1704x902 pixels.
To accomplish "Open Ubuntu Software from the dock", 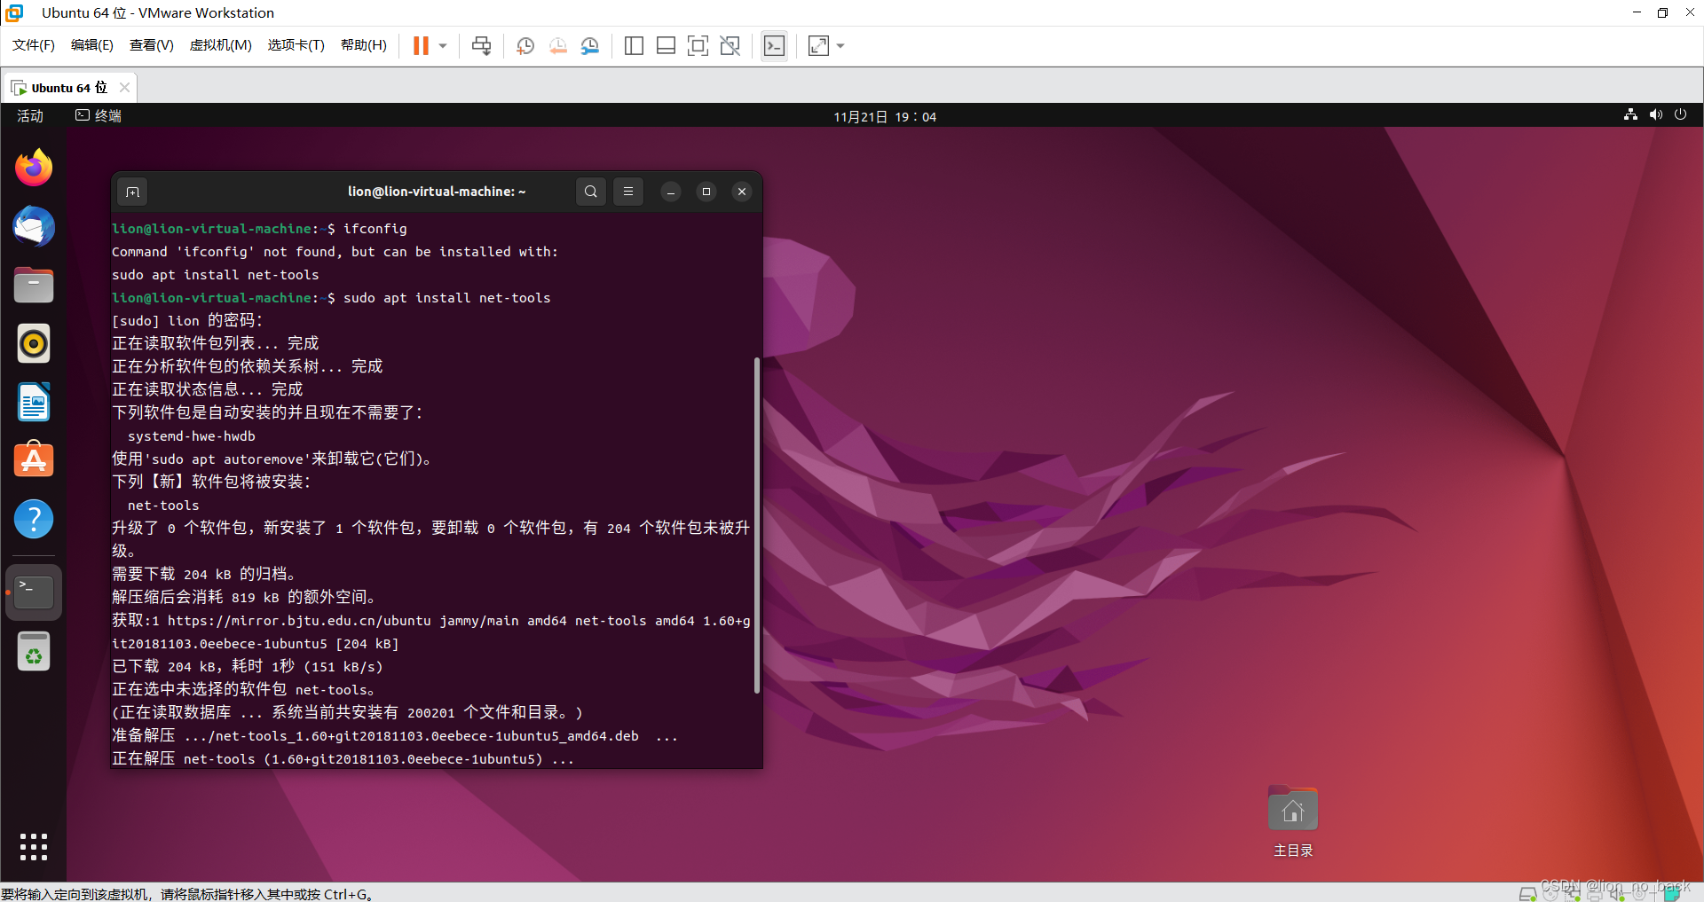I will [33, 459].
